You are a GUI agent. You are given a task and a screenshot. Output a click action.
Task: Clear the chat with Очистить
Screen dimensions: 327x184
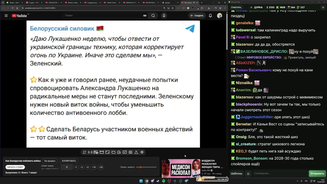[236, 7]
